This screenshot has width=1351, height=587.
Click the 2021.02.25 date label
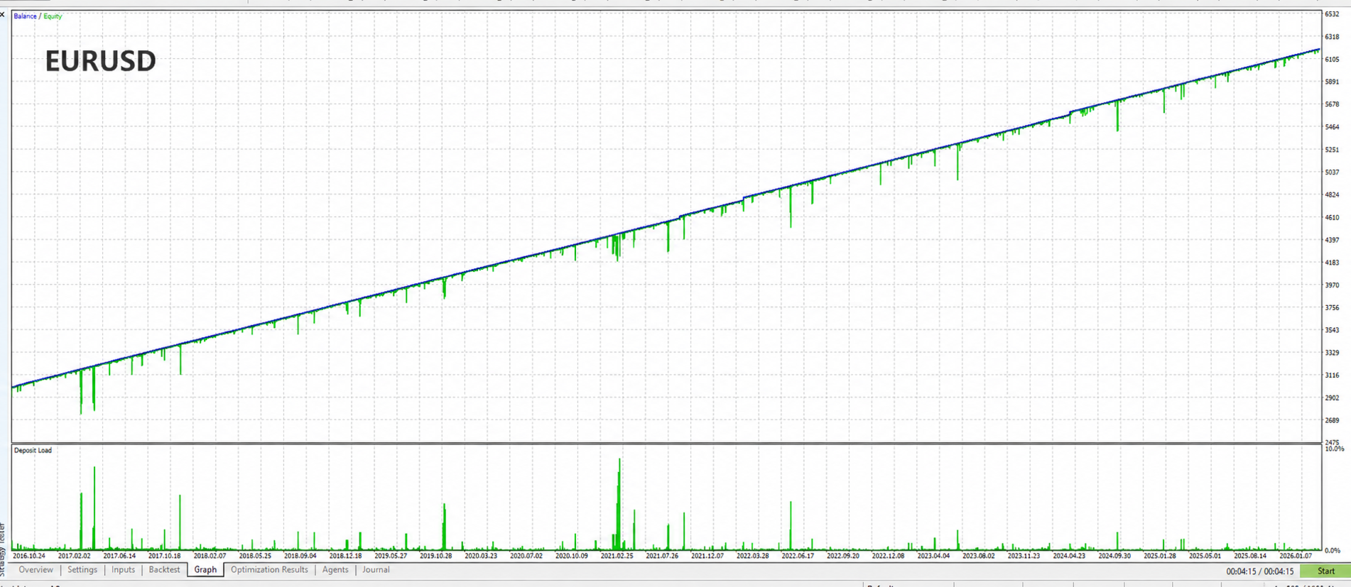617,556
